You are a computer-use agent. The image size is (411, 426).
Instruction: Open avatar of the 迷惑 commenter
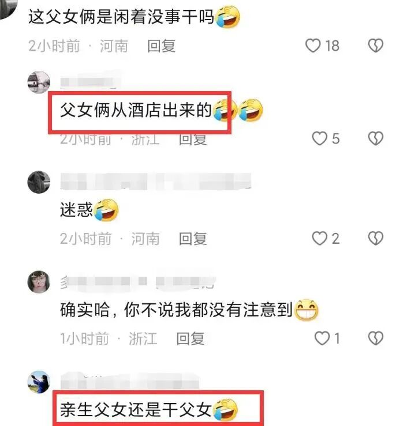click(39, 182)
